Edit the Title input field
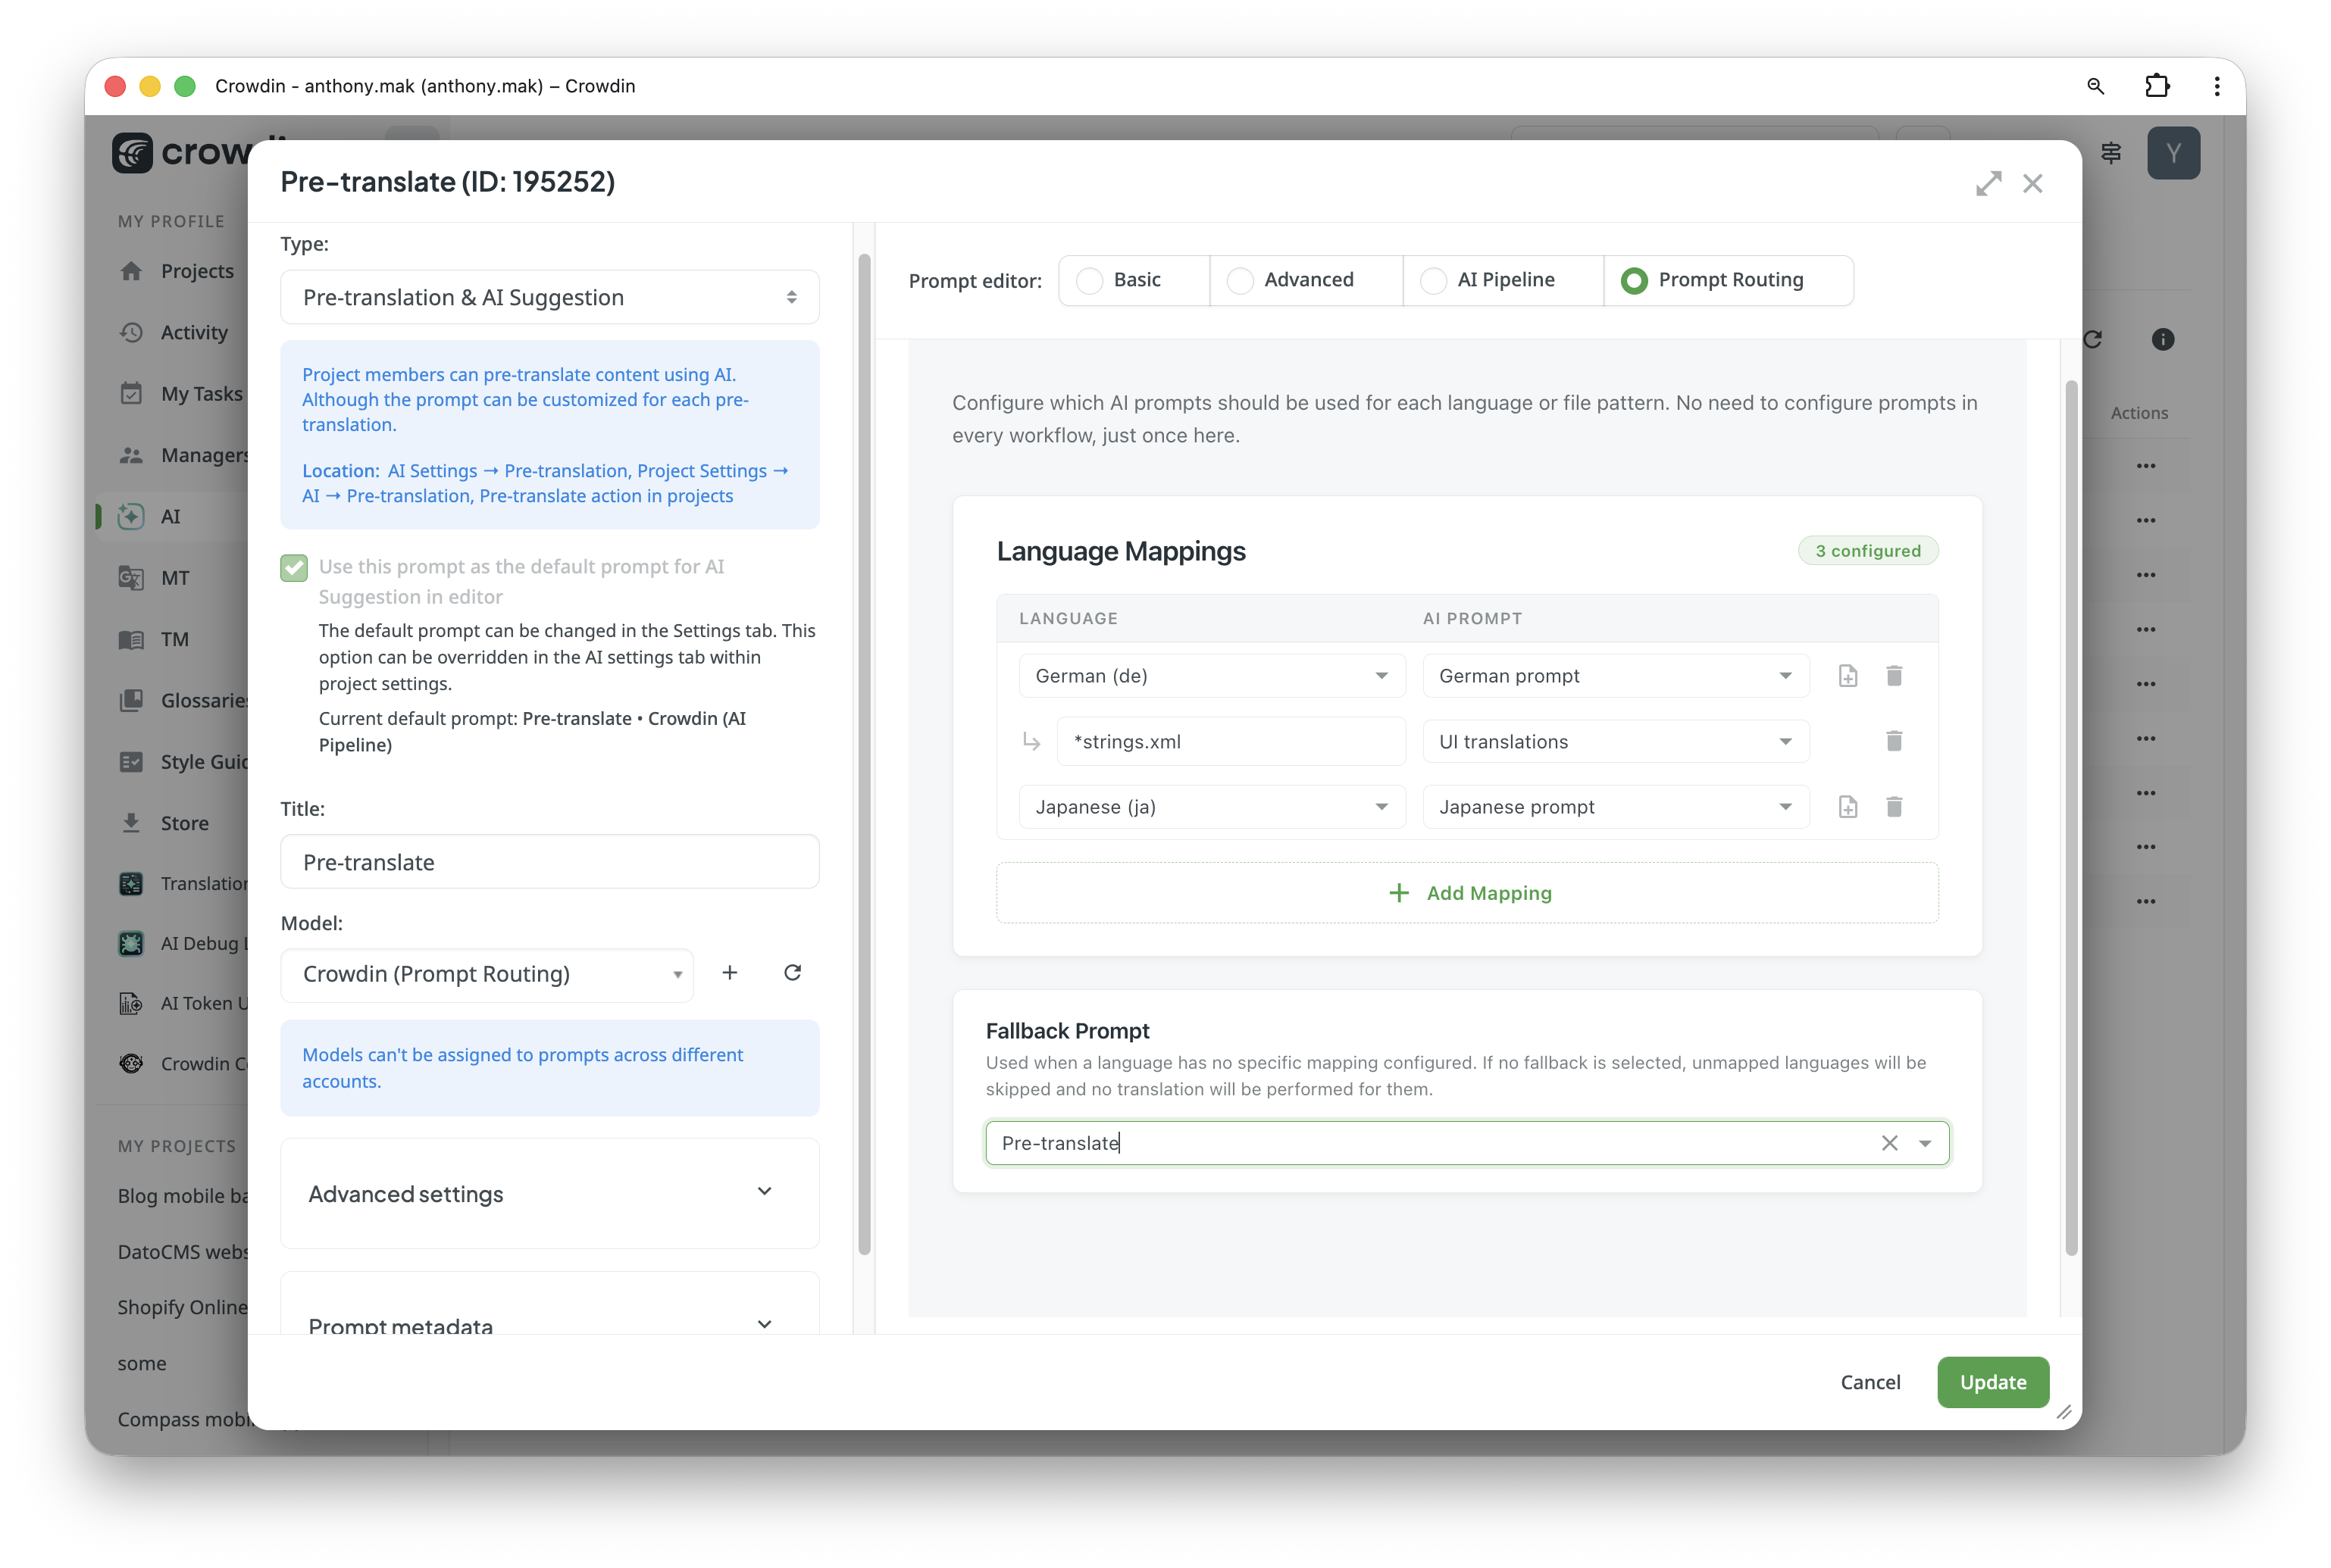Screen dimensions: 2331x1568 549,862
